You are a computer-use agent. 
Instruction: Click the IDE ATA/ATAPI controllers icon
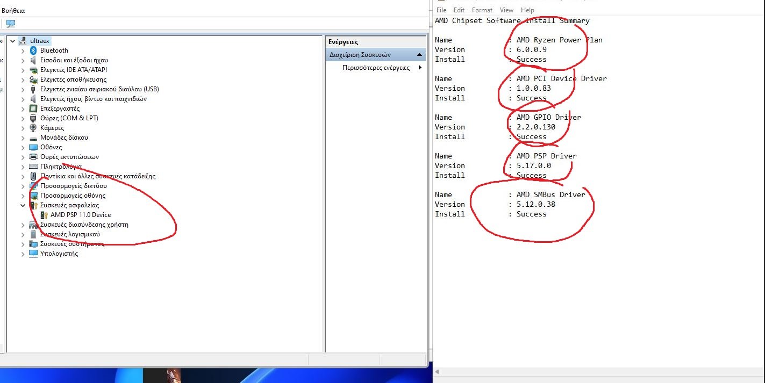33,70
